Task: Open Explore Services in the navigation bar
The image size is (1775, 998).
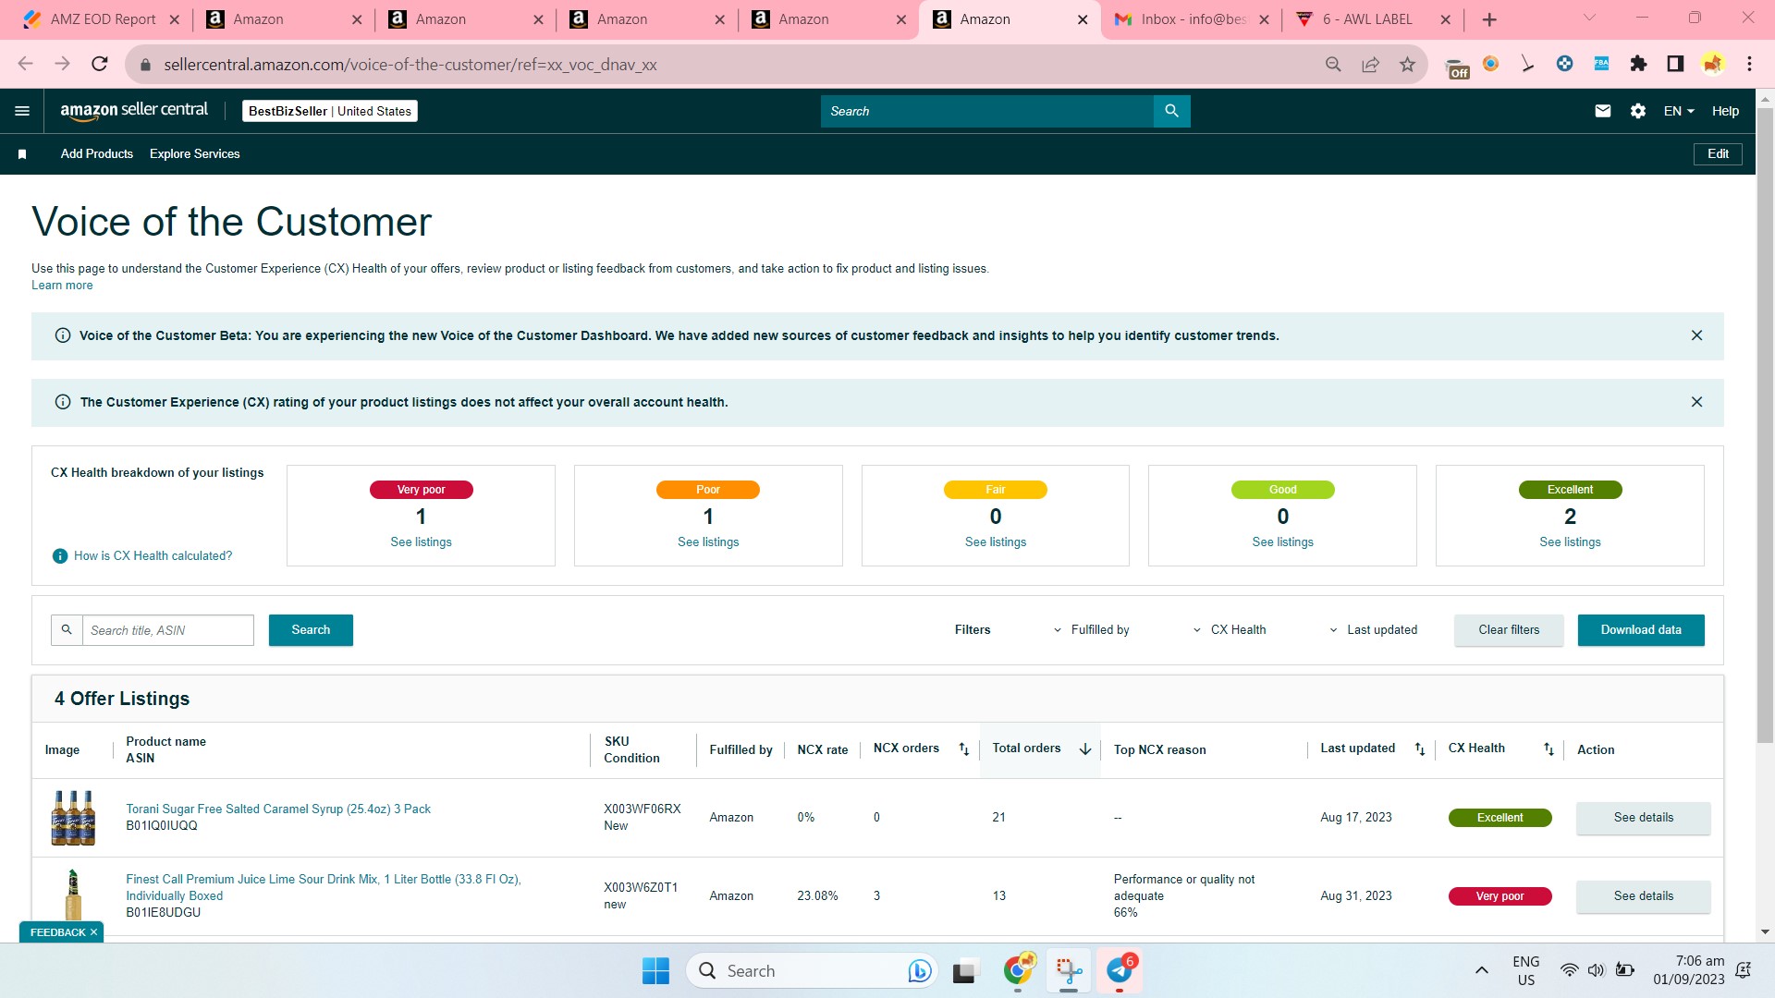Action: (195, 154)
